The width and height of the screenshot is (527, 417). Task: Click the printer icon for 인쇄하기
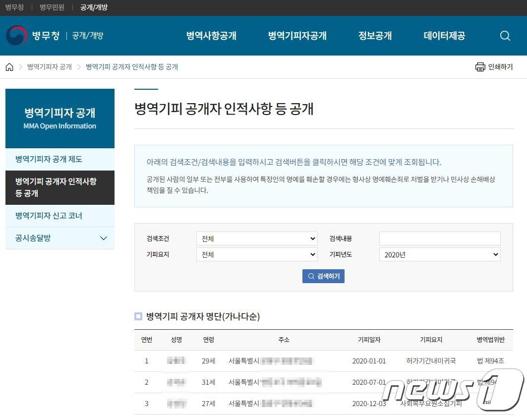tap(480, 67)
